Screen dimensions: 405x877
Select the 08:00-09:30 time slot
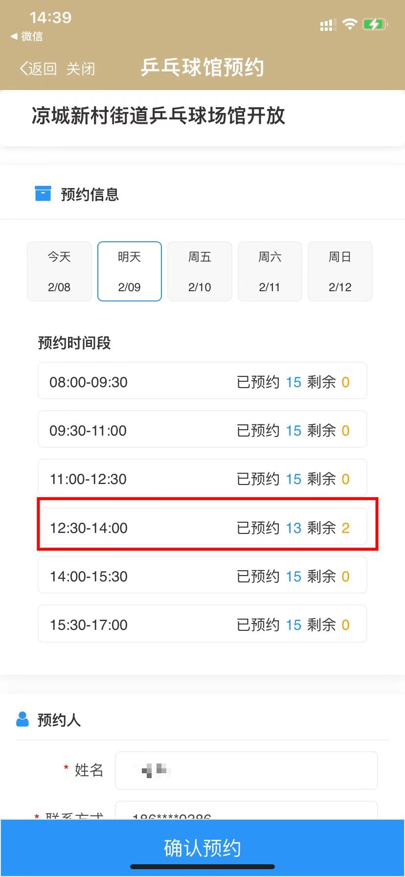point(202,381)
